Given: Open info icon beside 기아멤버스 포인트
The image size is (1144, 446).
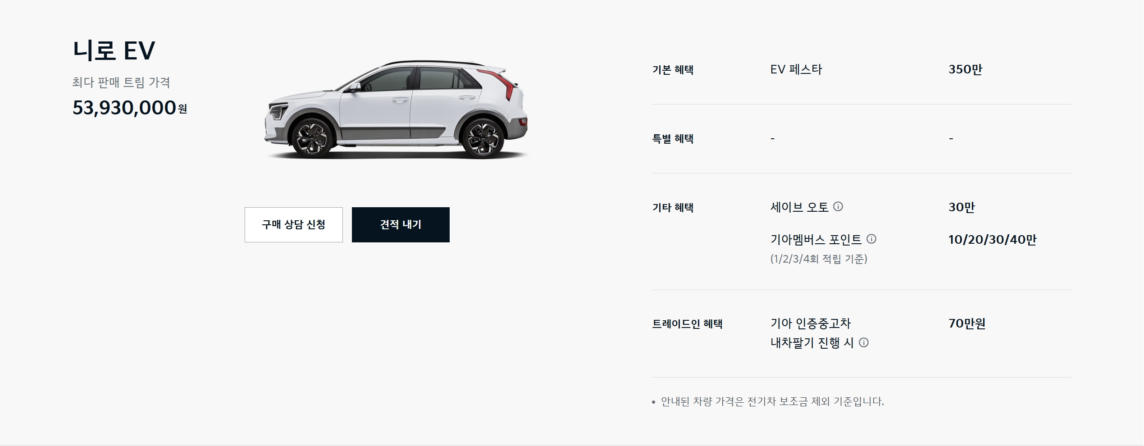Looking at the screenshot, I should coord(871,239).
